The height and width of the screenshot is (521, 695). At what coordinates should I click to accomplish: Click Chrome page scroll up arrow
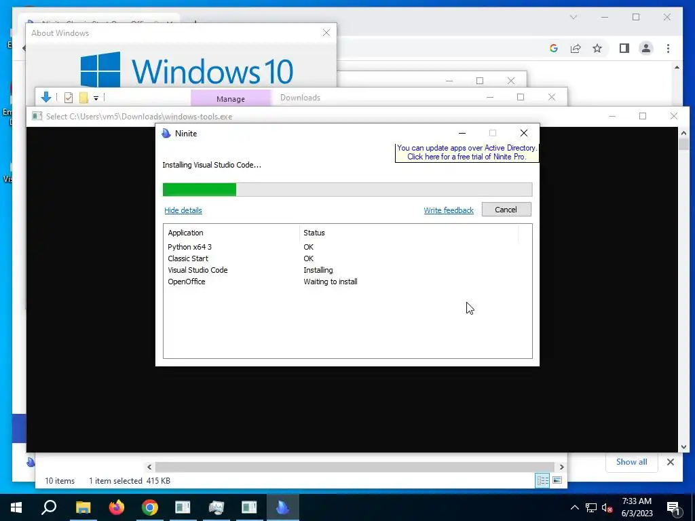677,67
